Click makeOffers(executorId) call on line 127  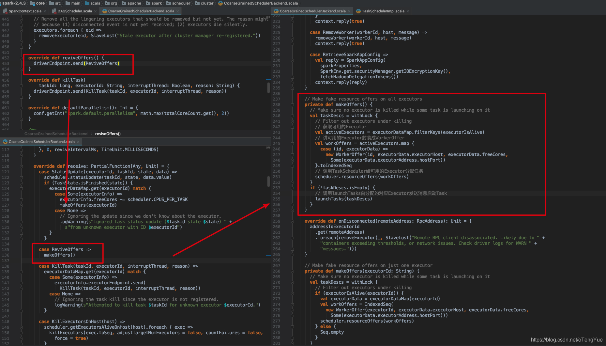click(88, 205)
